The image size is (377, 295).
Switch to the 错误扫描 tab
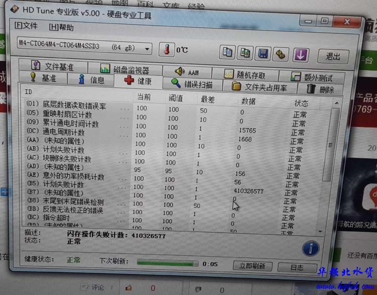click(193, 84)
